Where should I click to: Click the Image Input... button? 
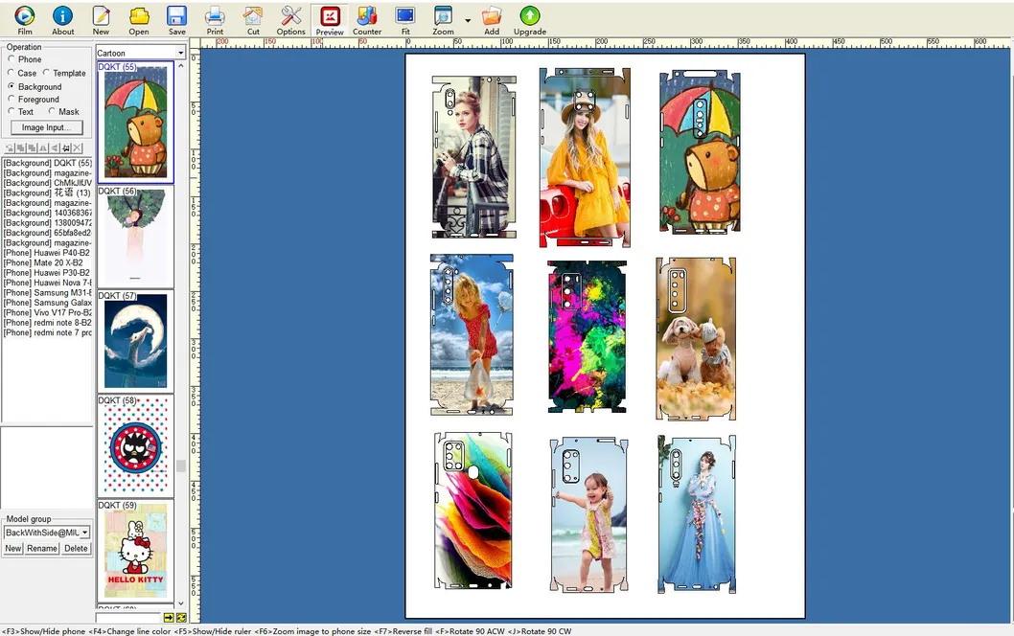pyautogui.click(x=47, y=127)
